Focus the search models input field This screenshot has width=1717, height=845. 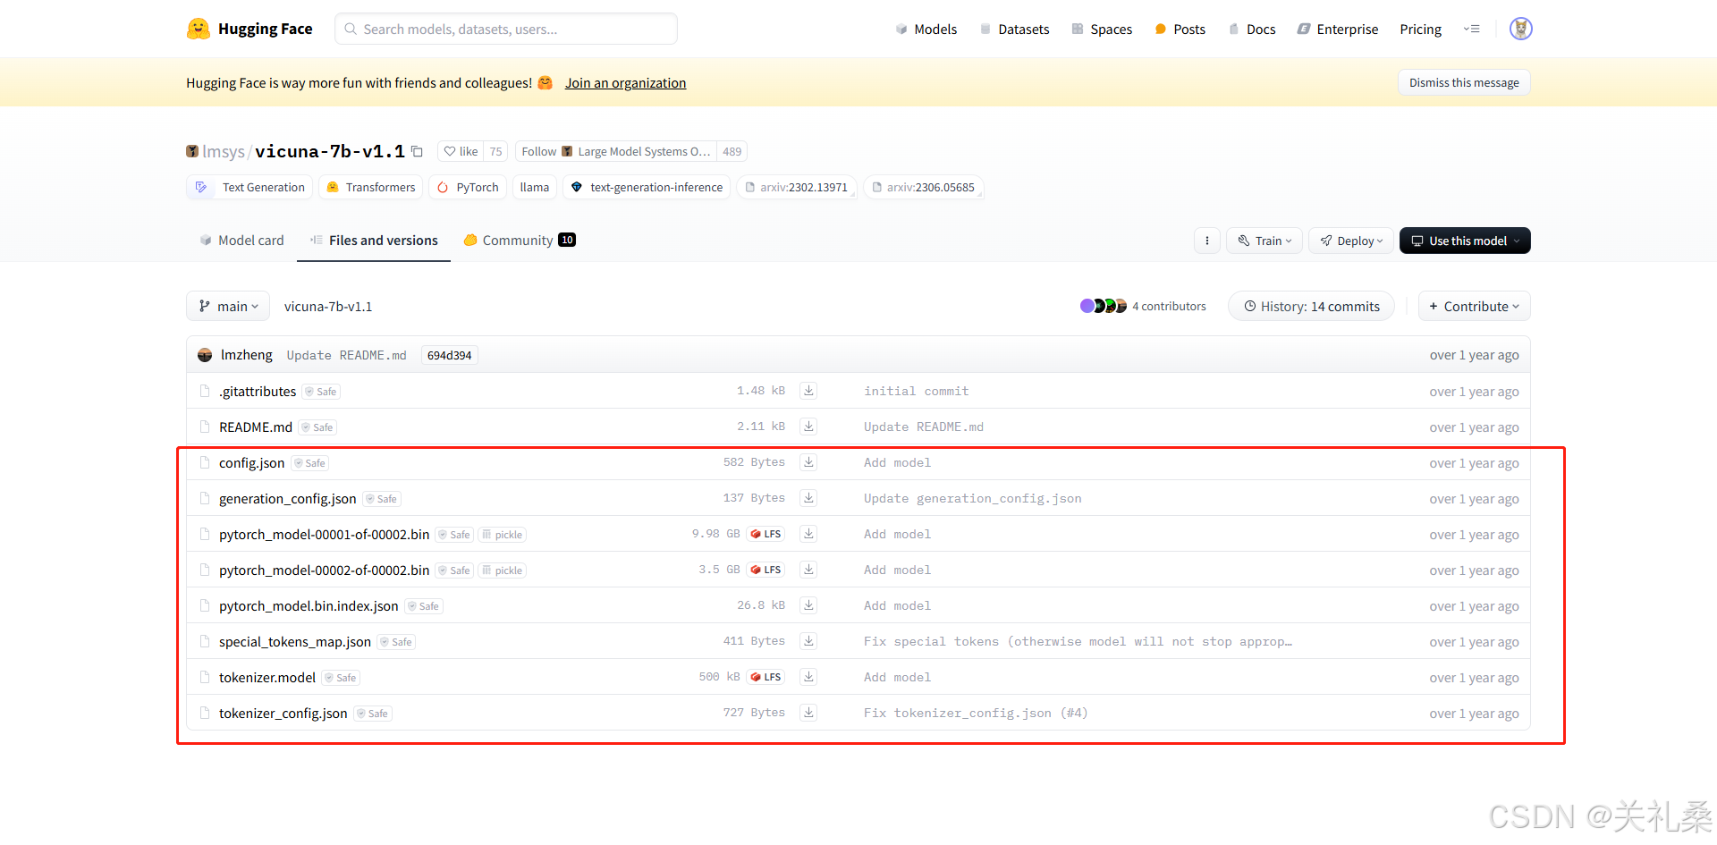(x=506, y=29)
